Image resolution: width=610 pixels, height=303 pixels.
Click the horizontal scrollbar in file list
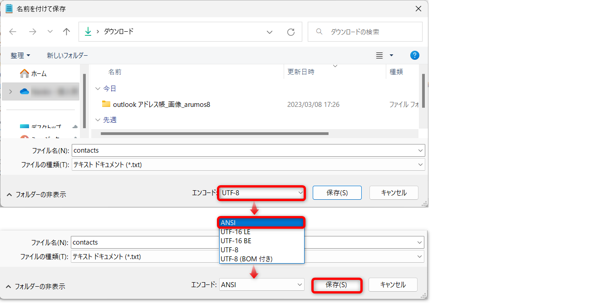coord(214,134)
